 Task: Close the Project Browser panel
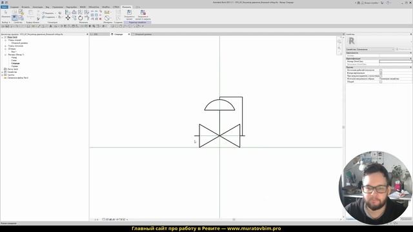(87, 34)
